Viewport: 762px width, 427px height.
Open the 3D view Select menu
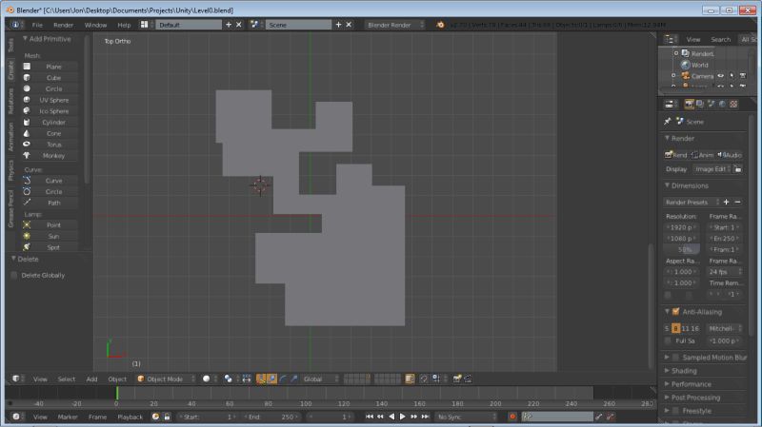(x=67, y=378)
